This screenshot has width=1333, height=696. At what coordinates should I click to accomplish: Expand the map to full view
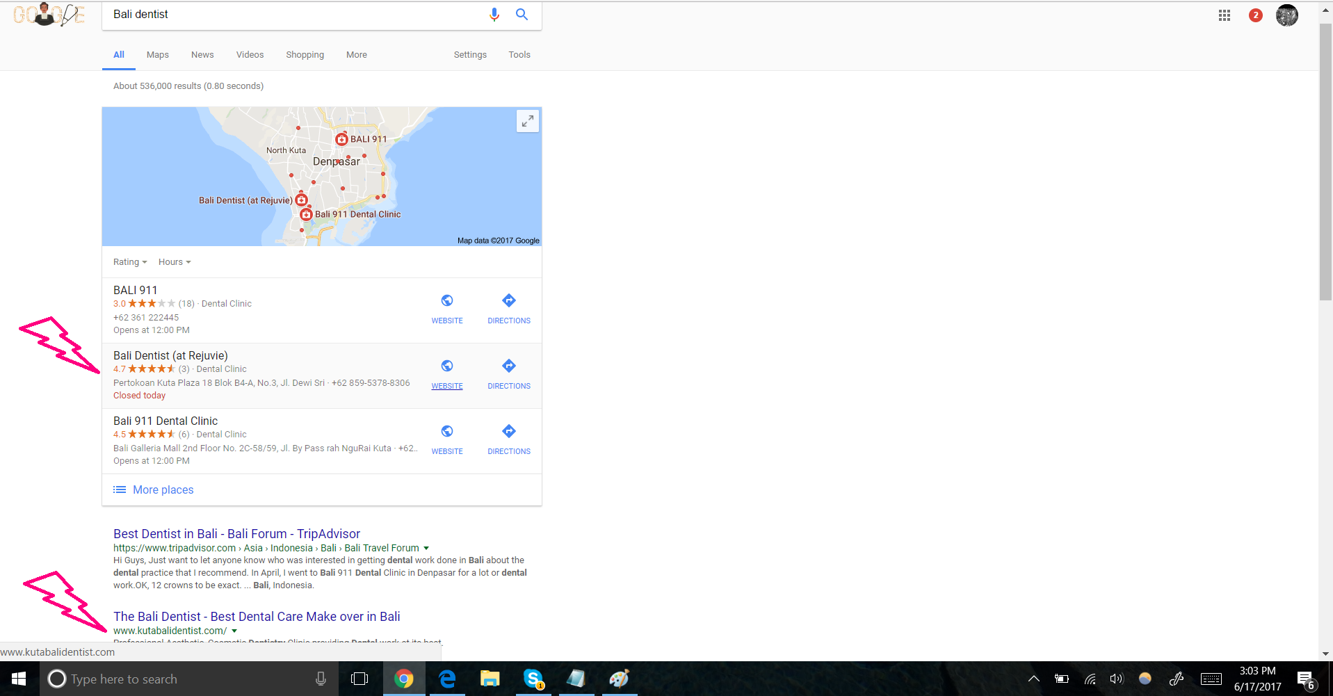point(528,121)
